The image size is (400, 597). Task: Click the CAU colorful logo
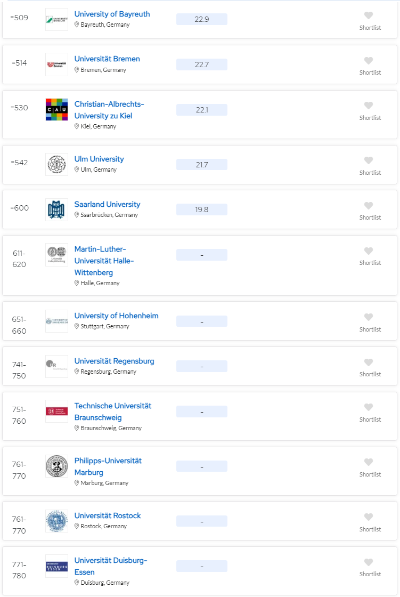tap(56, 109)
